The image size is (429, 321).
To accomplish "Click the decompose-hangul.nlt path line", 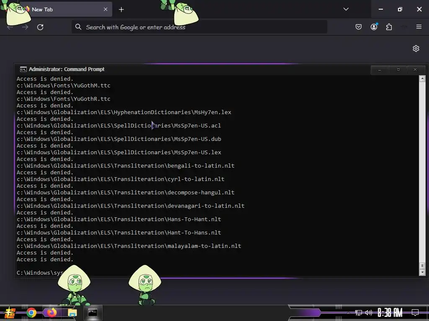I will tap(126, 192).
